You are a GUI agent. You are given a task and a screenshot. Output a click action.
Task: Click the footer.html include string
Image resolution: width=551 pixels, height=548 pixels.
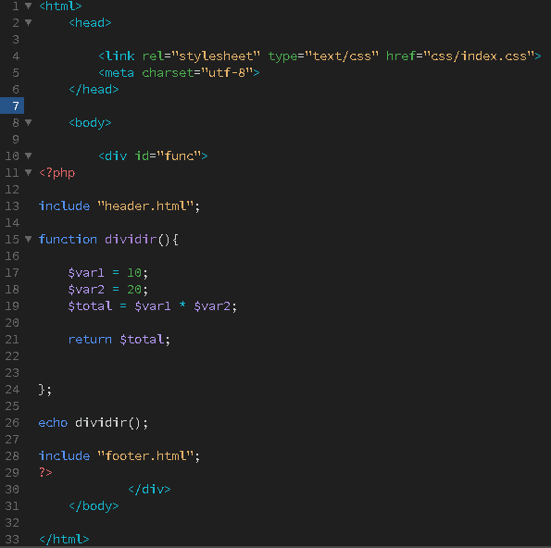pyautogui.click(x=145, y=456)
